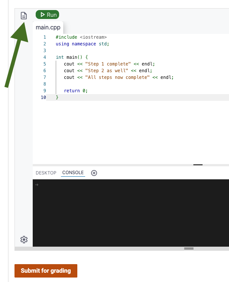Click the green Run button

(x=48, y=15)
